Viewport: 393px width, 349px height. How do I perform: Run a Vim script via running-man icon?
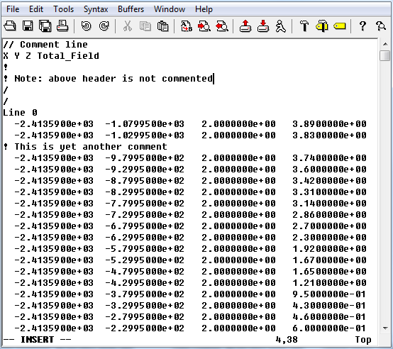(280, 26)
